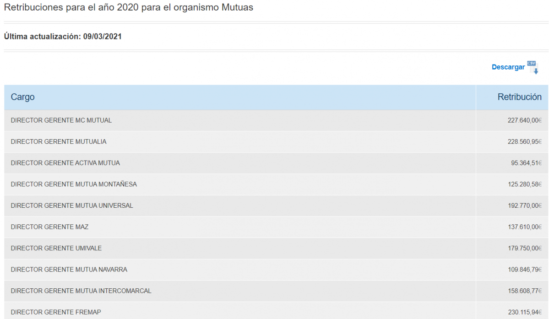Click the row DIRECTOR GERENTE MUTUA MONTAÑESA
Viewport: 549px width, 319px height.
[x=276, y=184]
